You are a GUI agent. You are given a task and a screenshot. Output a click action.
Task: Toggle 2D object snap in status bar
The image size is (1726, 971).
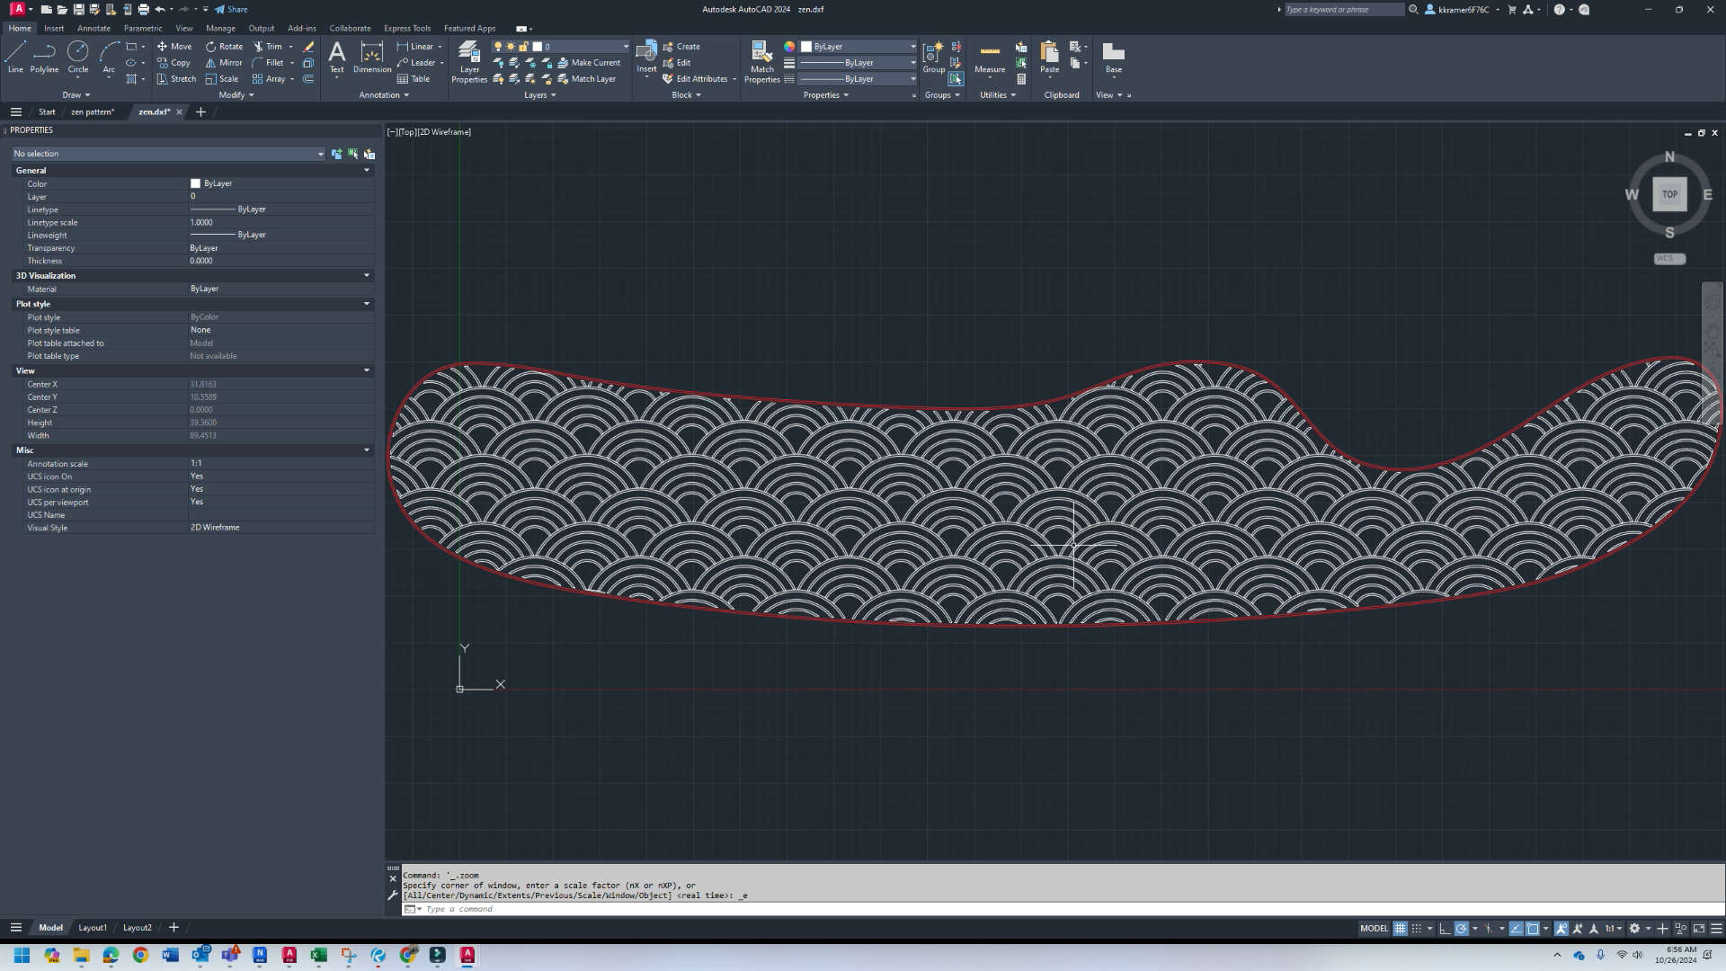pyautogui.click(x=1533, y=929)
